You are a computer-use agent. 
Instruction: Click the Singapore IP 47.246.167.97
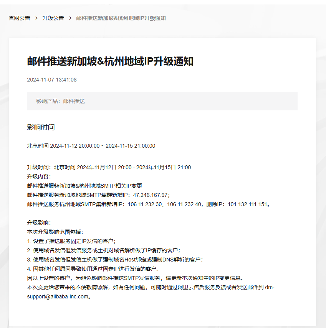150,195
